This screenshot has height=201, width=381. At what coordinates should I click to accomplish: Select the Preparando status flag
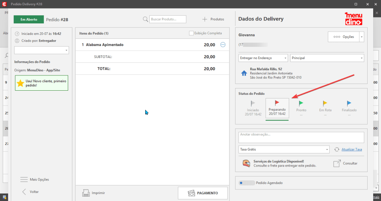click(277, 103)
